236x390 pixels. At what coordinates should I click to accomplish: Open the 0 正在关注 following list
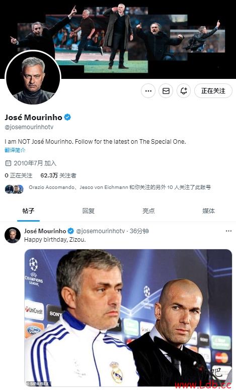pyautogui.click(x=19, y=175)
